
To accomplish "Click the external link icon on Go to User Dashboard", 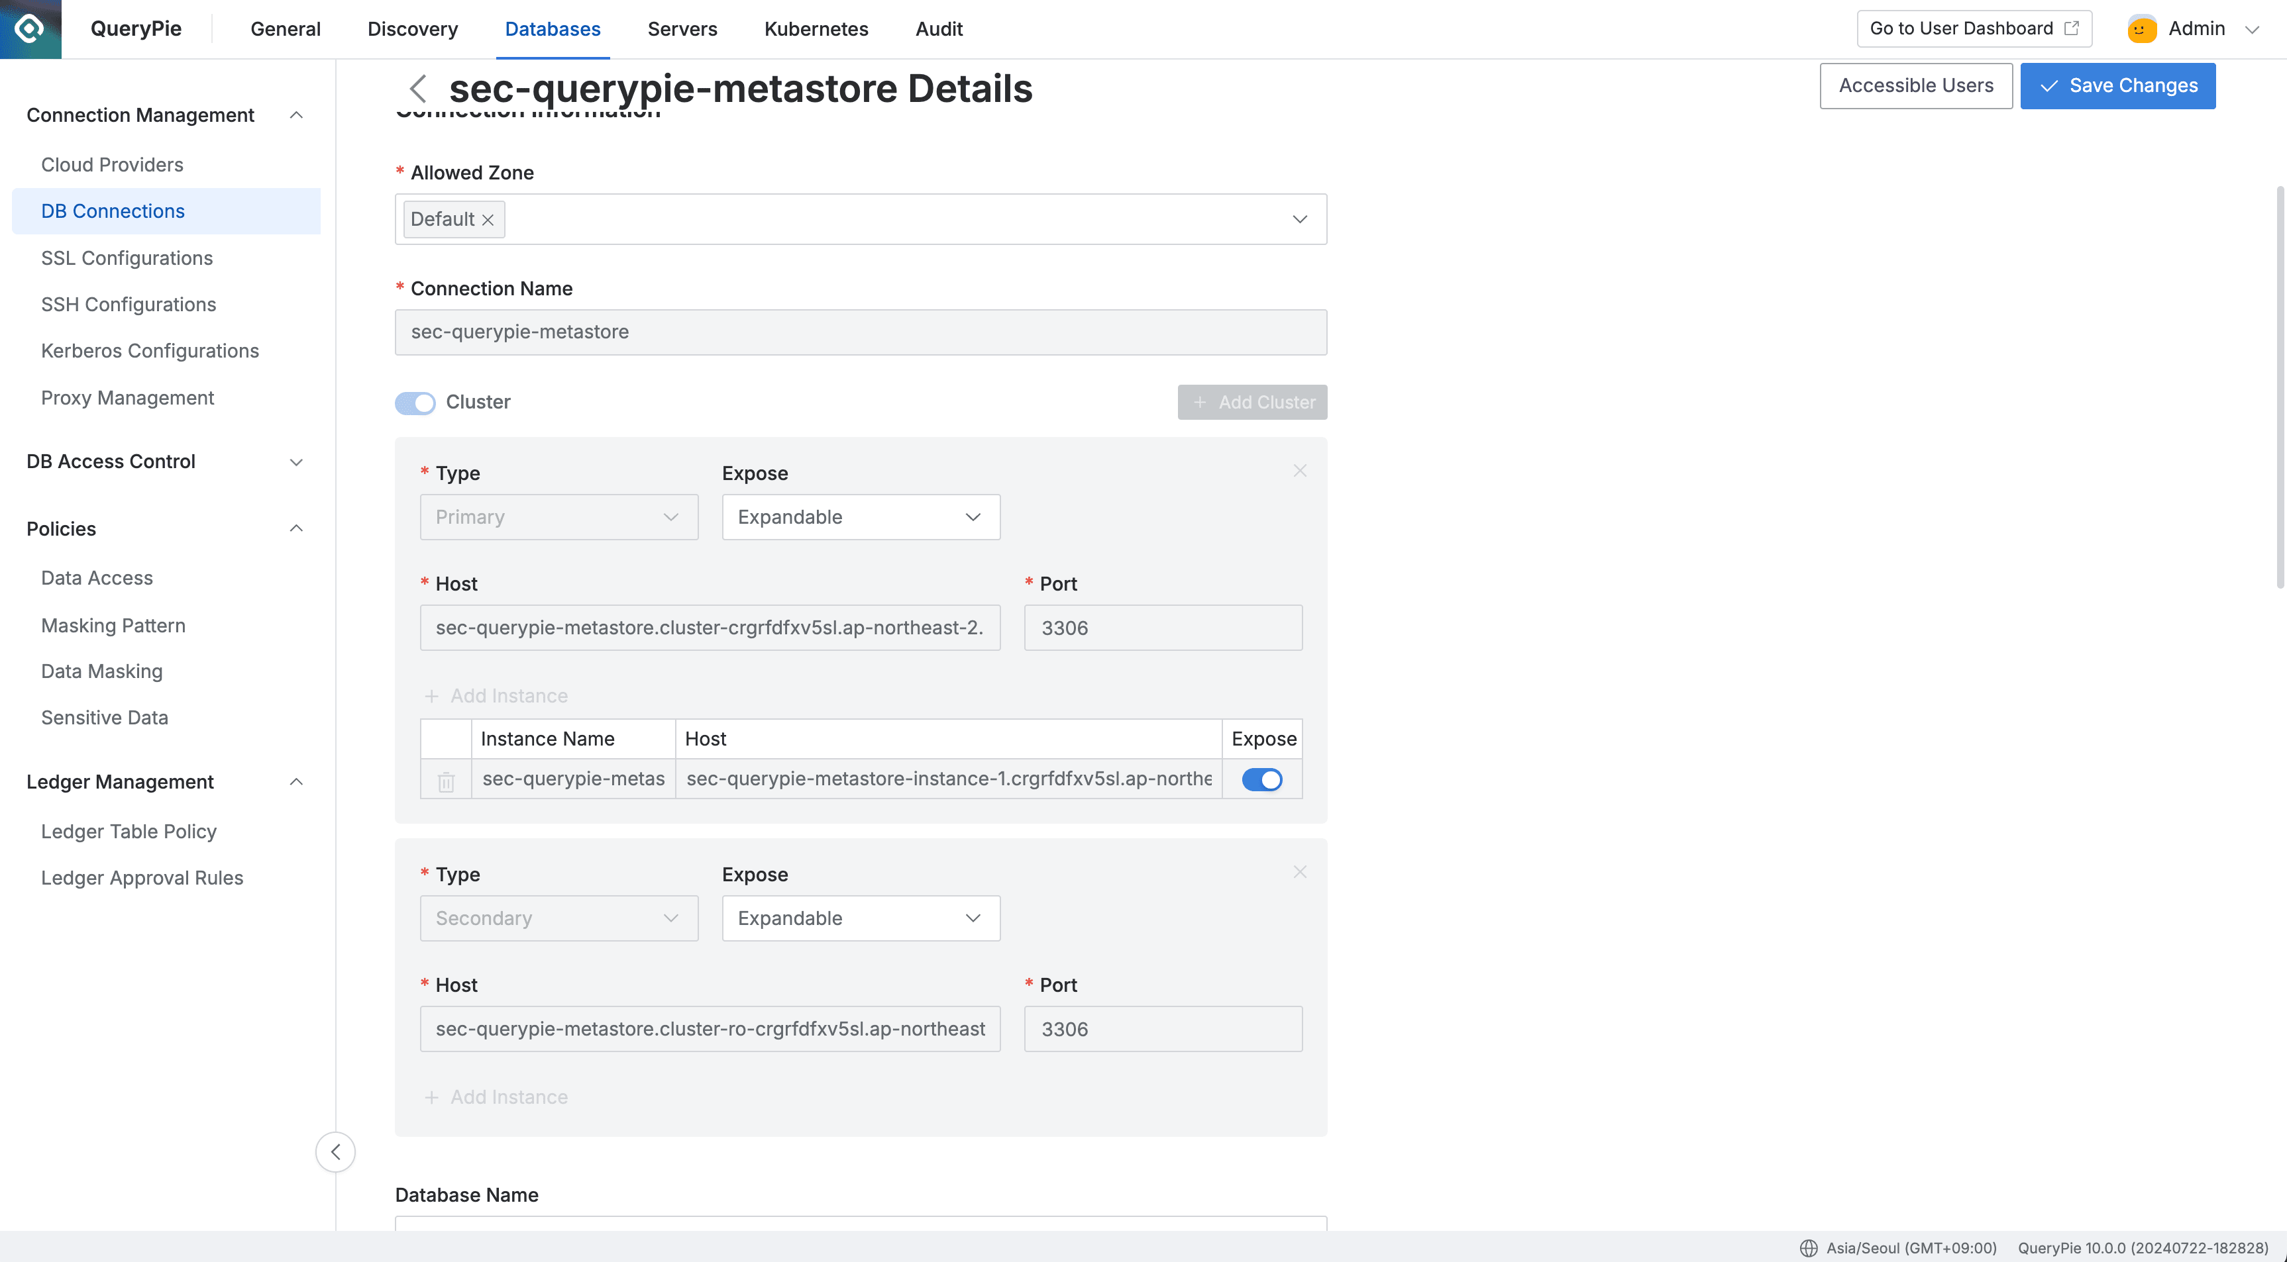I will (x=2073, y=28).
